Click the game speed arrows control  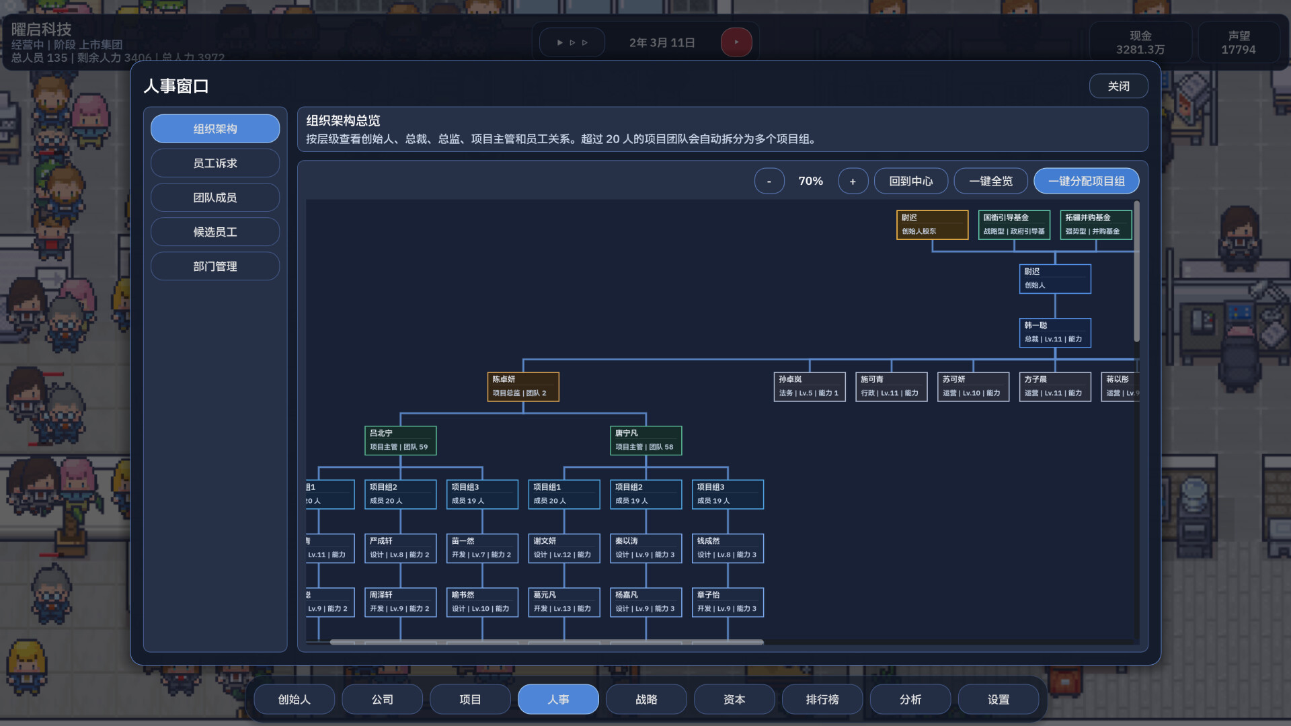pyautogui.click(x=572, y=42)
